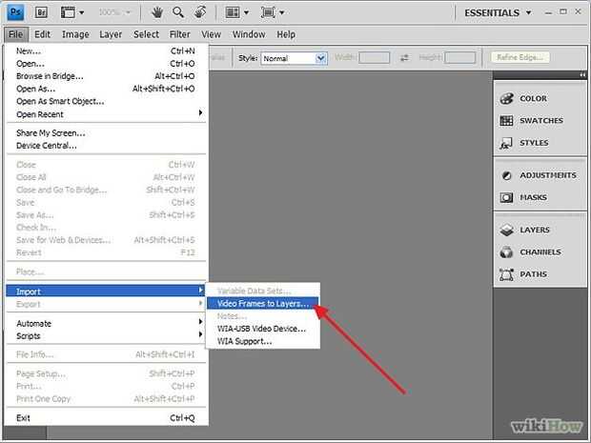Launch Bridge via the Br icon

tap(41, 12)
